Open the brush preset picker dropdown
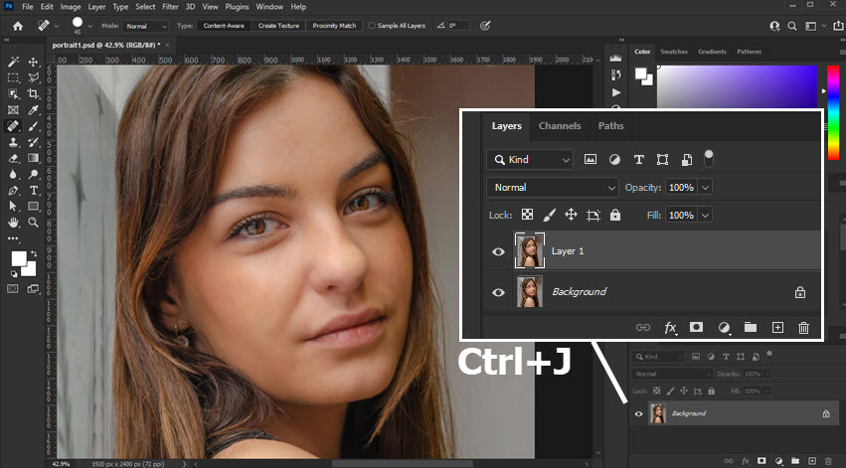Screen dimensions: 846x468 point(90,26)
